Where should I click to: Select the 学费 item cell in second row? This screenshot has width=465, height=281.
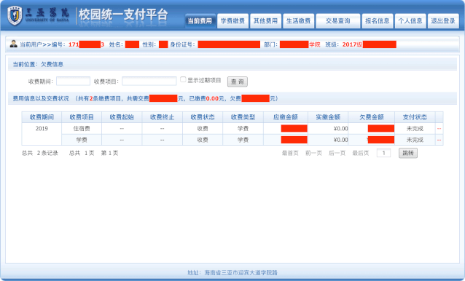pyautogui.click(x=82, y=140)
